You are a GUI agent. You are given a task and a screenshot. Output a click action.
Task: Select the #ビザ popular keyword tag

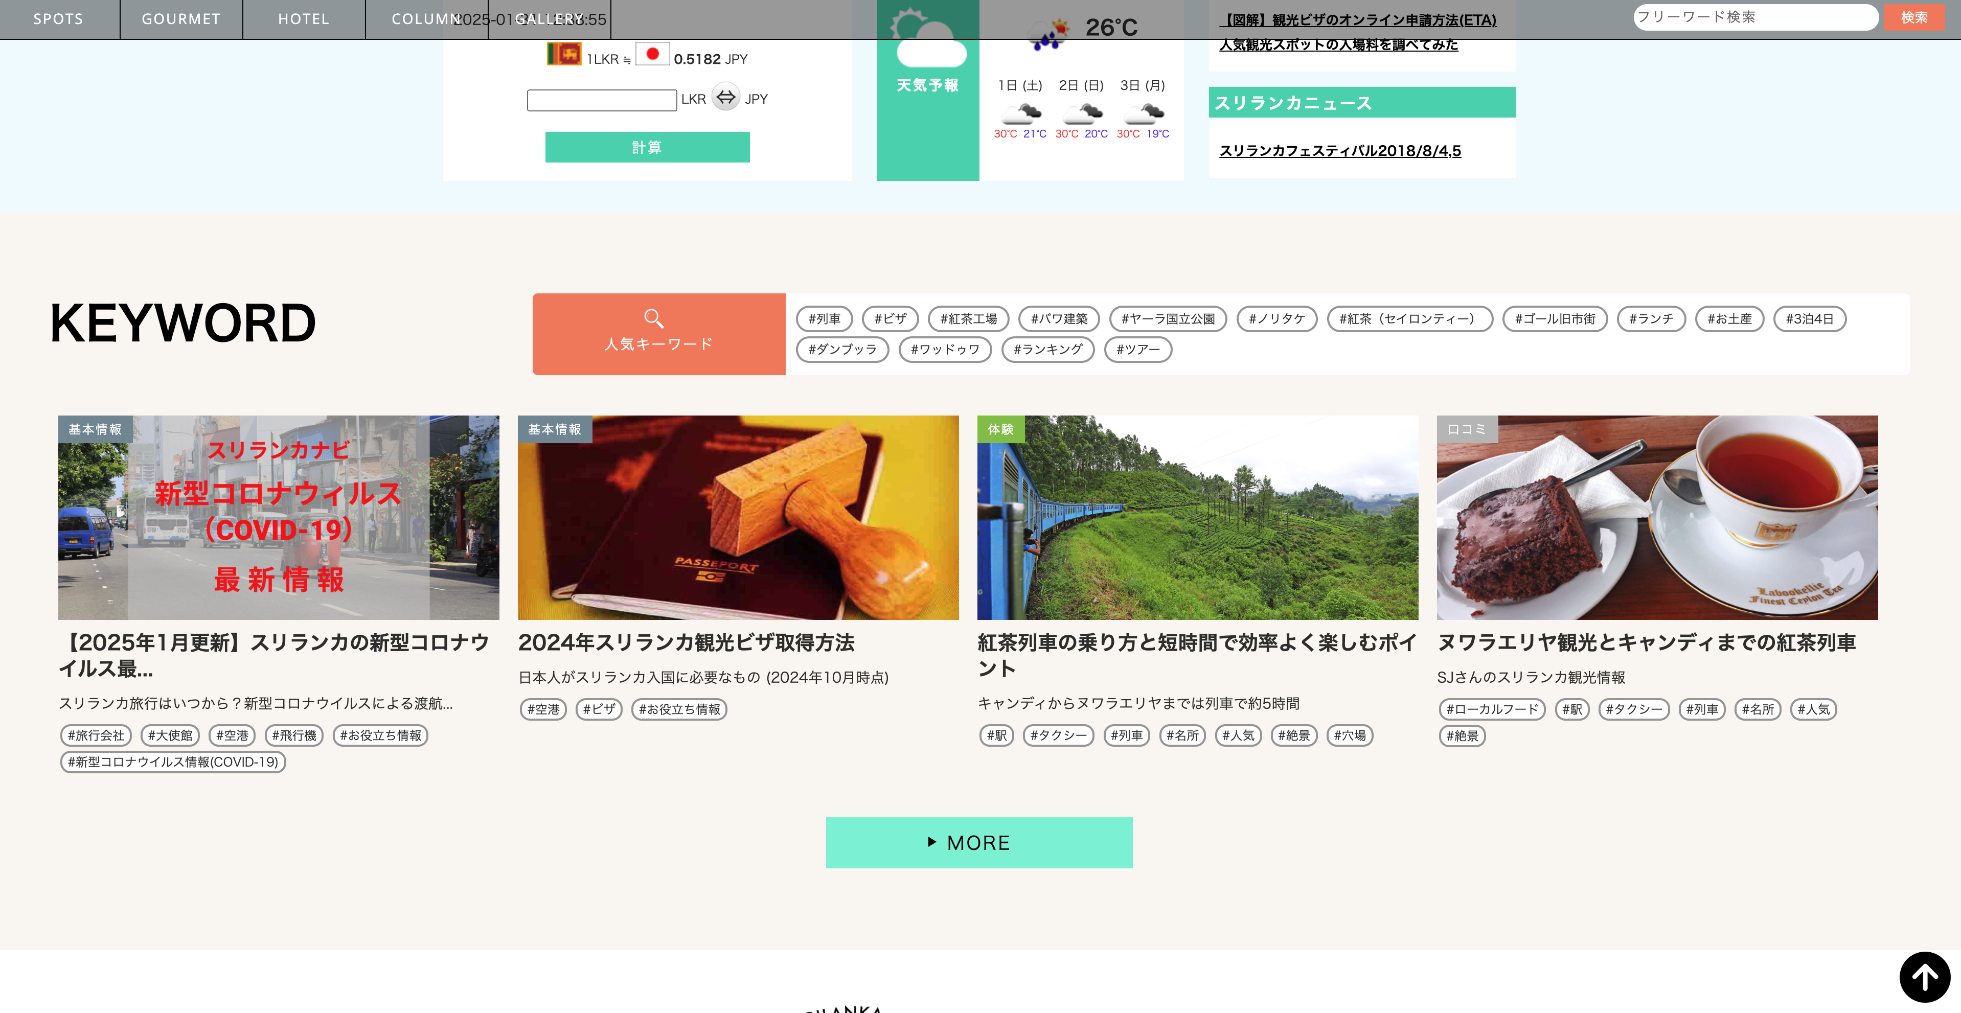[x=890, y=319]
